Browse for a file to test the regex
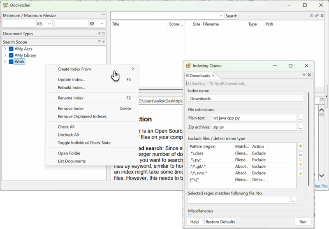329x229 pixels. point(293,200)
